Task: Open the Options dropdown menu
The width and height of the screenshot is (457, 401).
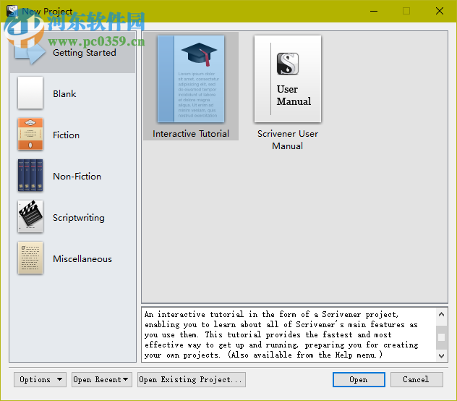Action: [40, 379]
